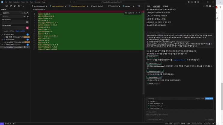Image resolution: width=223 pixels, height=125 pixels.
Task: Switch to the main_window.py editor tab
Action: pyautogui.click(x=58, y=6)
